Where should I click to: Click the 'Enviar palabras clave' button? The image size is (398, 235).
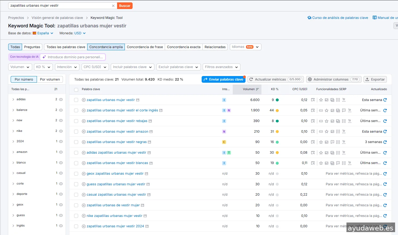[223, 79]
